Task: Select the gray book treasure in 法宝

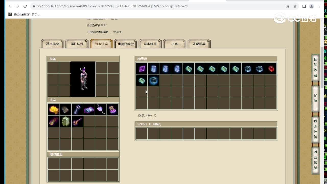Action: point(65,109)
